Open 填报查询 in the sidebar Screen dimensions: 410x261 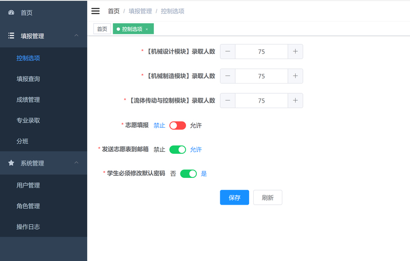44,79
